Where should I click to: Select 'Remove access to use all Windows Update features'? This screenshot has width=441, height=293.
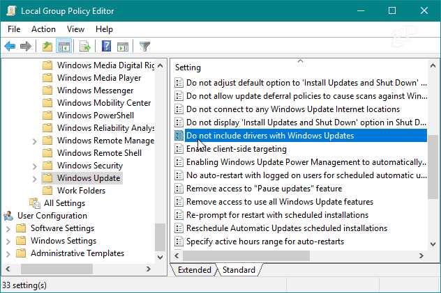[280, 202]
